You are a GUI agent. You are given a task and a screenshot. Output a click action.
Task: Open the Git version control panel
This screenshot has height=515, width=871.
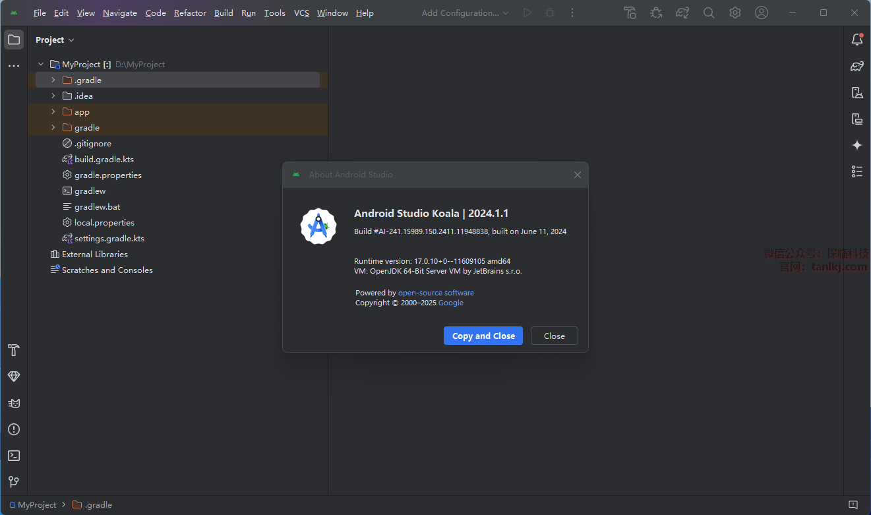(x=14, y=482)
